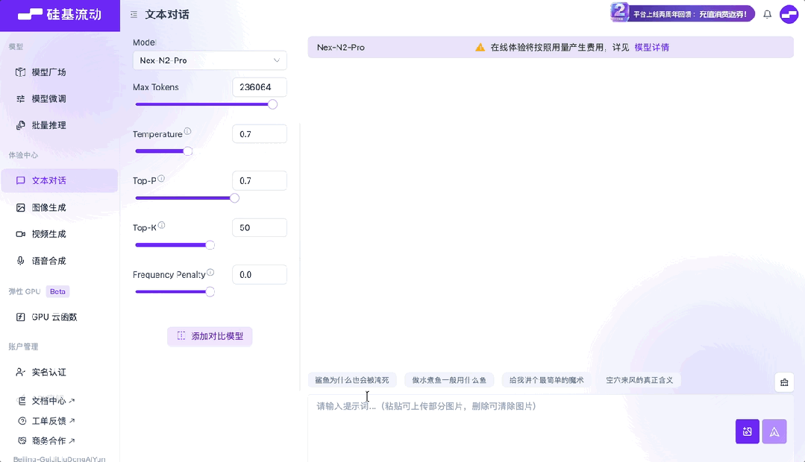805x462 pixels.
Task: Click the warning triangle icon in banner
Action: [x=480, y=47]
